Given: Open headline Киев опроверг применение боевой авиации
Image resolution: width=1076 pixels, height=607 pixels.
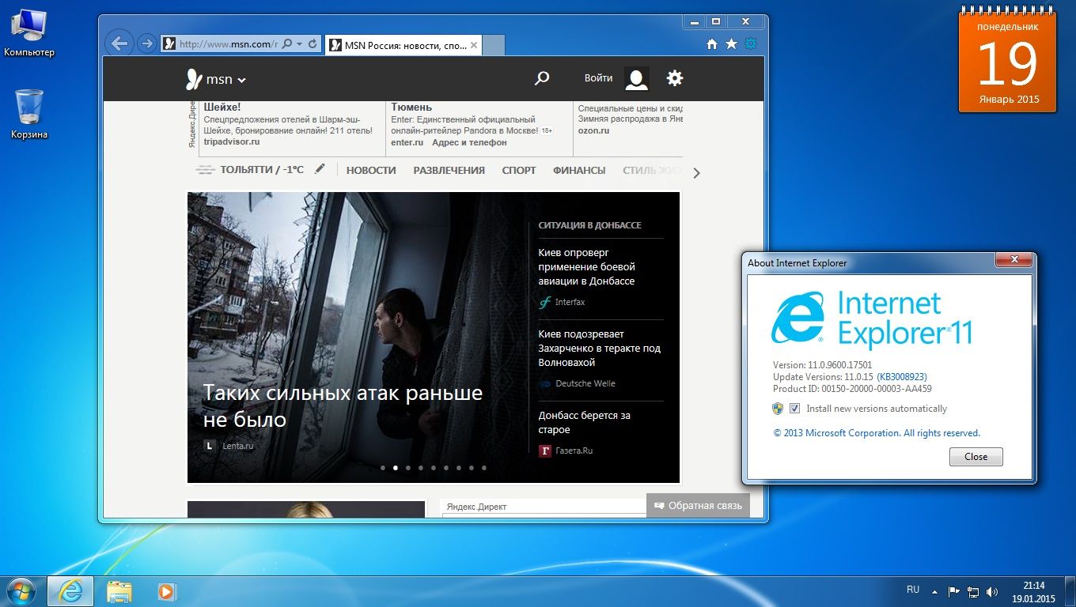Looking at the screenshot, I should [586, 267].
